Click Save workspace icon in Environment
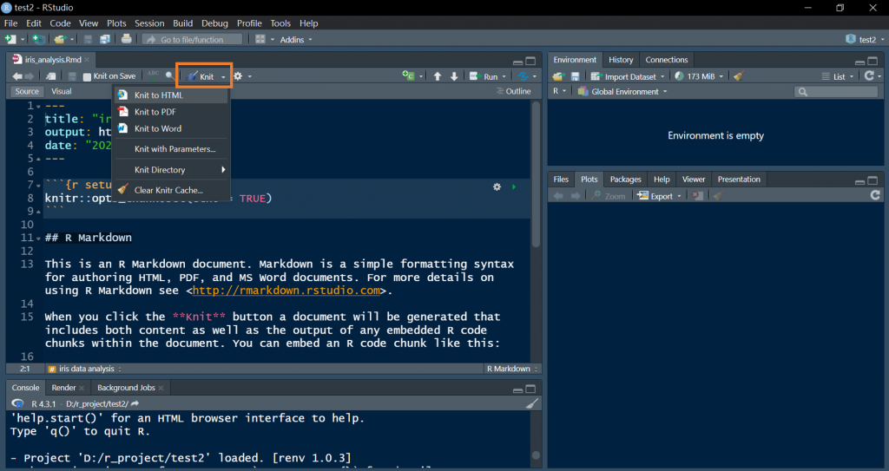889x471 pixels. click(575, 76)
